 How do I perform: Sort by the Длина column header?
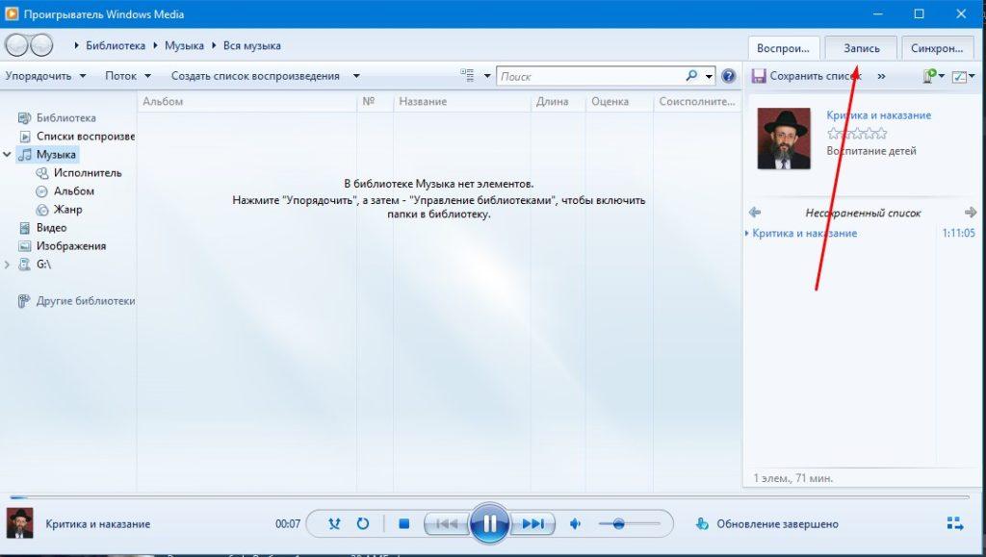558,101
